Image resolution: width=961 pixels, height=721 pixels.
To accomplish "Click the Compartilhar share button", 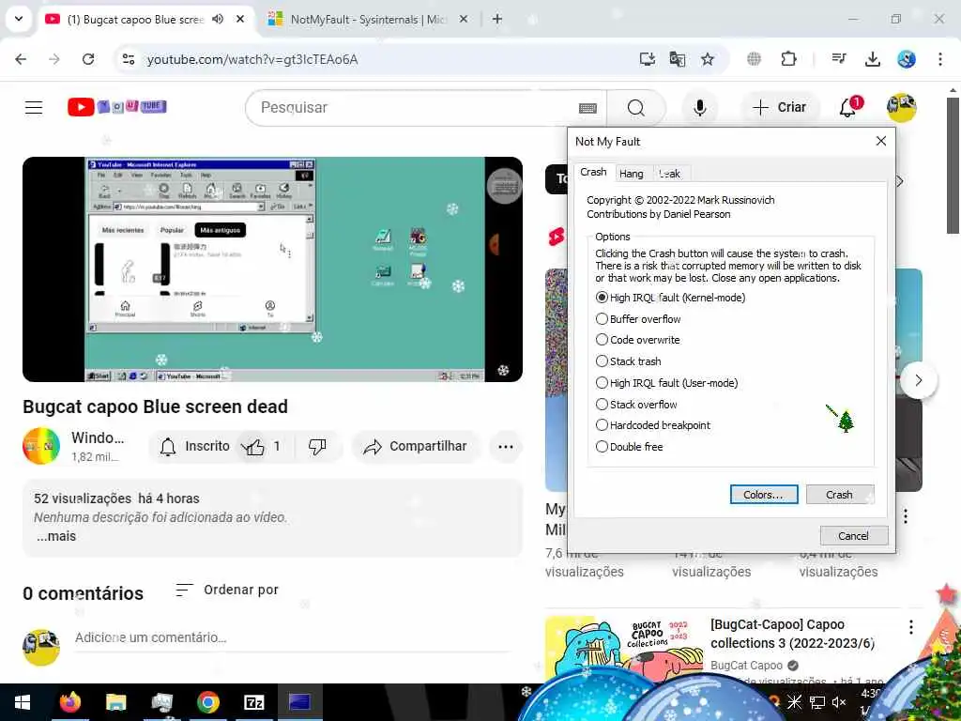I will coord(416,446).
